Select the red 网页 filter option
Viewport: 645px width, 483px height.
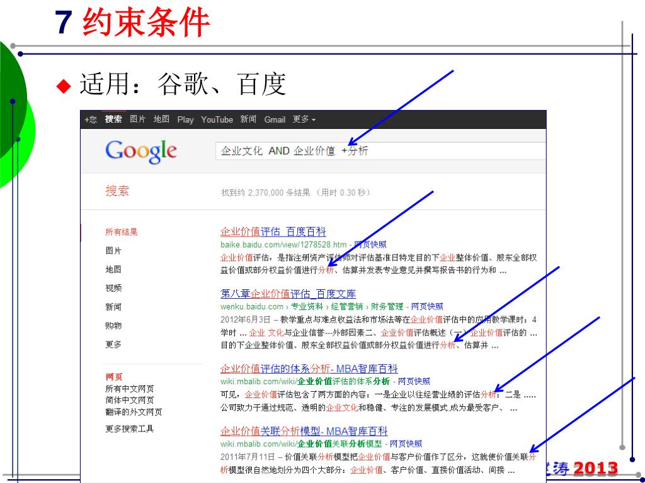pyautogui.click(x=114, y=377)
